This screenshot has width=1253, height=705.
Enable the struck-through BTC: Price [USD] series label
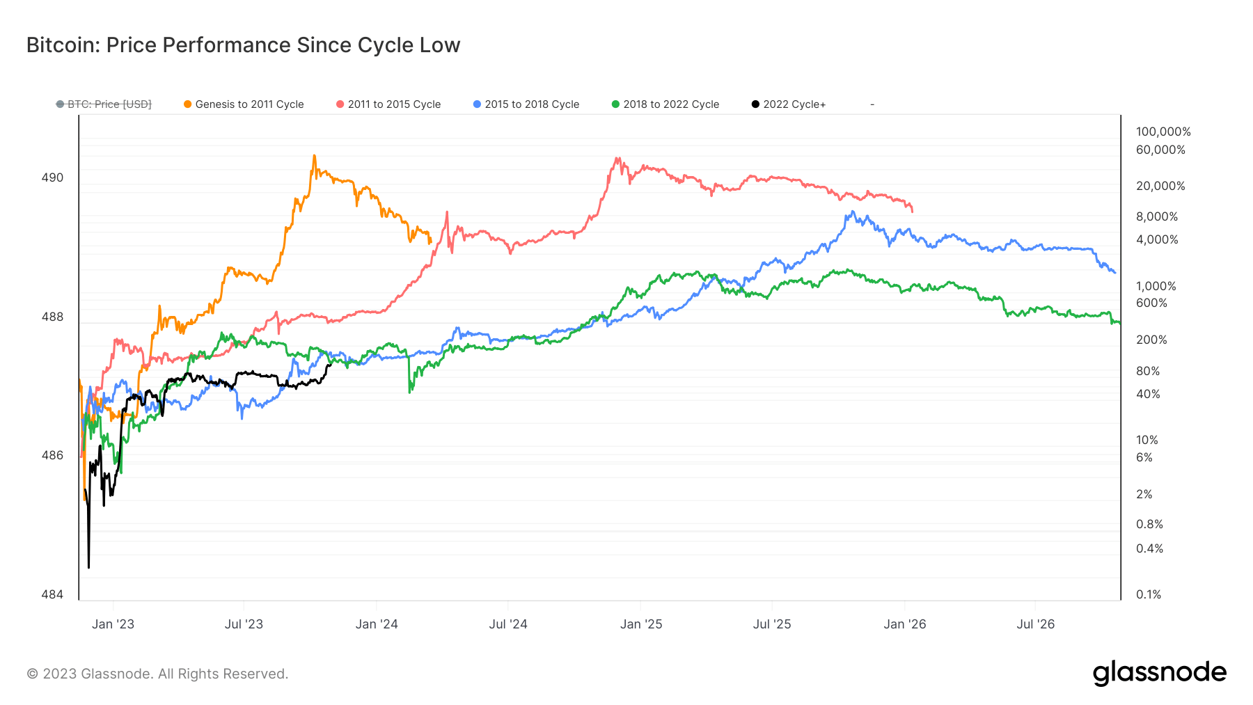tap(109, 104)
